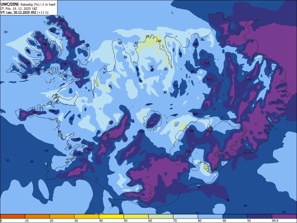The image size is (297, 223).
Task: Click the legend tick label '10'
Action: [27, 221]
